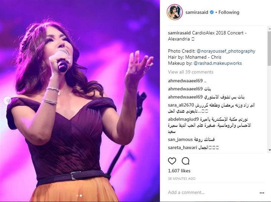Open the three-dots more options menu

point(262,193)
